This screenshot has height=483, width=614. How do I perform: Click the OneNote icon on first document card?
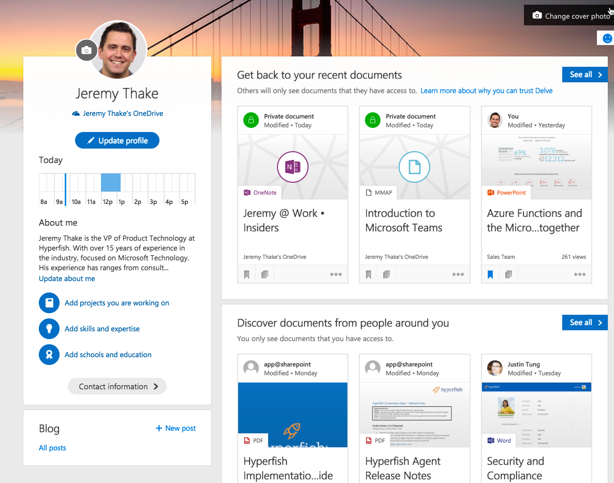pyautogui.click(x=293, y=167)
